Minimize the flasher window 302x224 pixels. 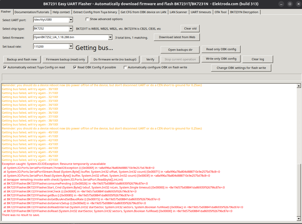[281, 4]
